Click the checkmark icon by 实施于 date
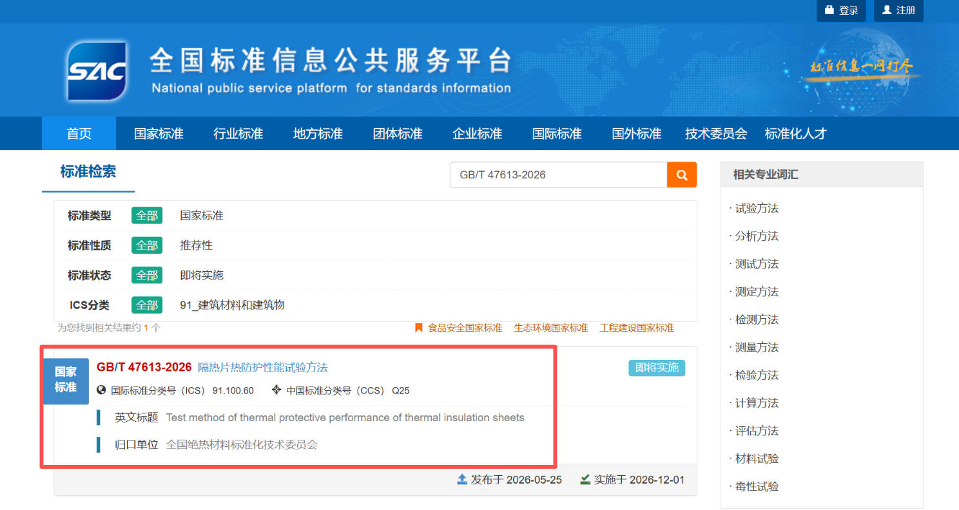959x510 pixels. pos(585,479)
